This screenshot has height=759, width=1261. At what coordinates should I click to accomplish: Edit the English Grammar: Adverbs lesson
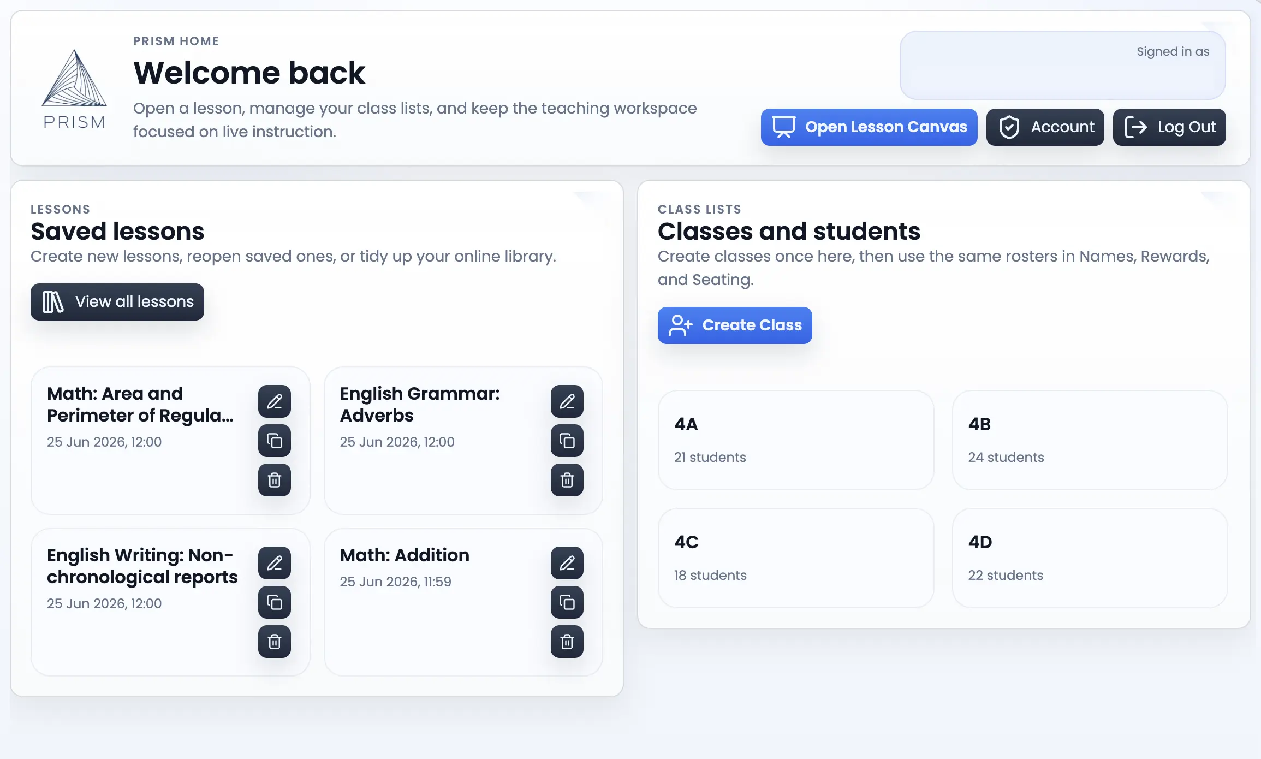pos(567,401)
